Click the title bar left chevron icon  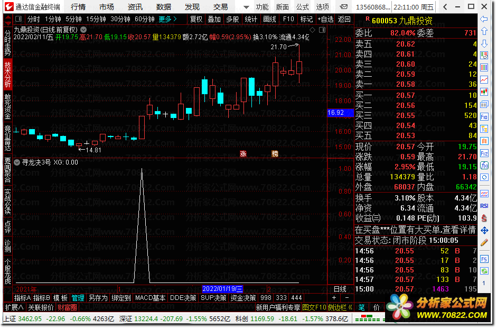coord(445,7)
